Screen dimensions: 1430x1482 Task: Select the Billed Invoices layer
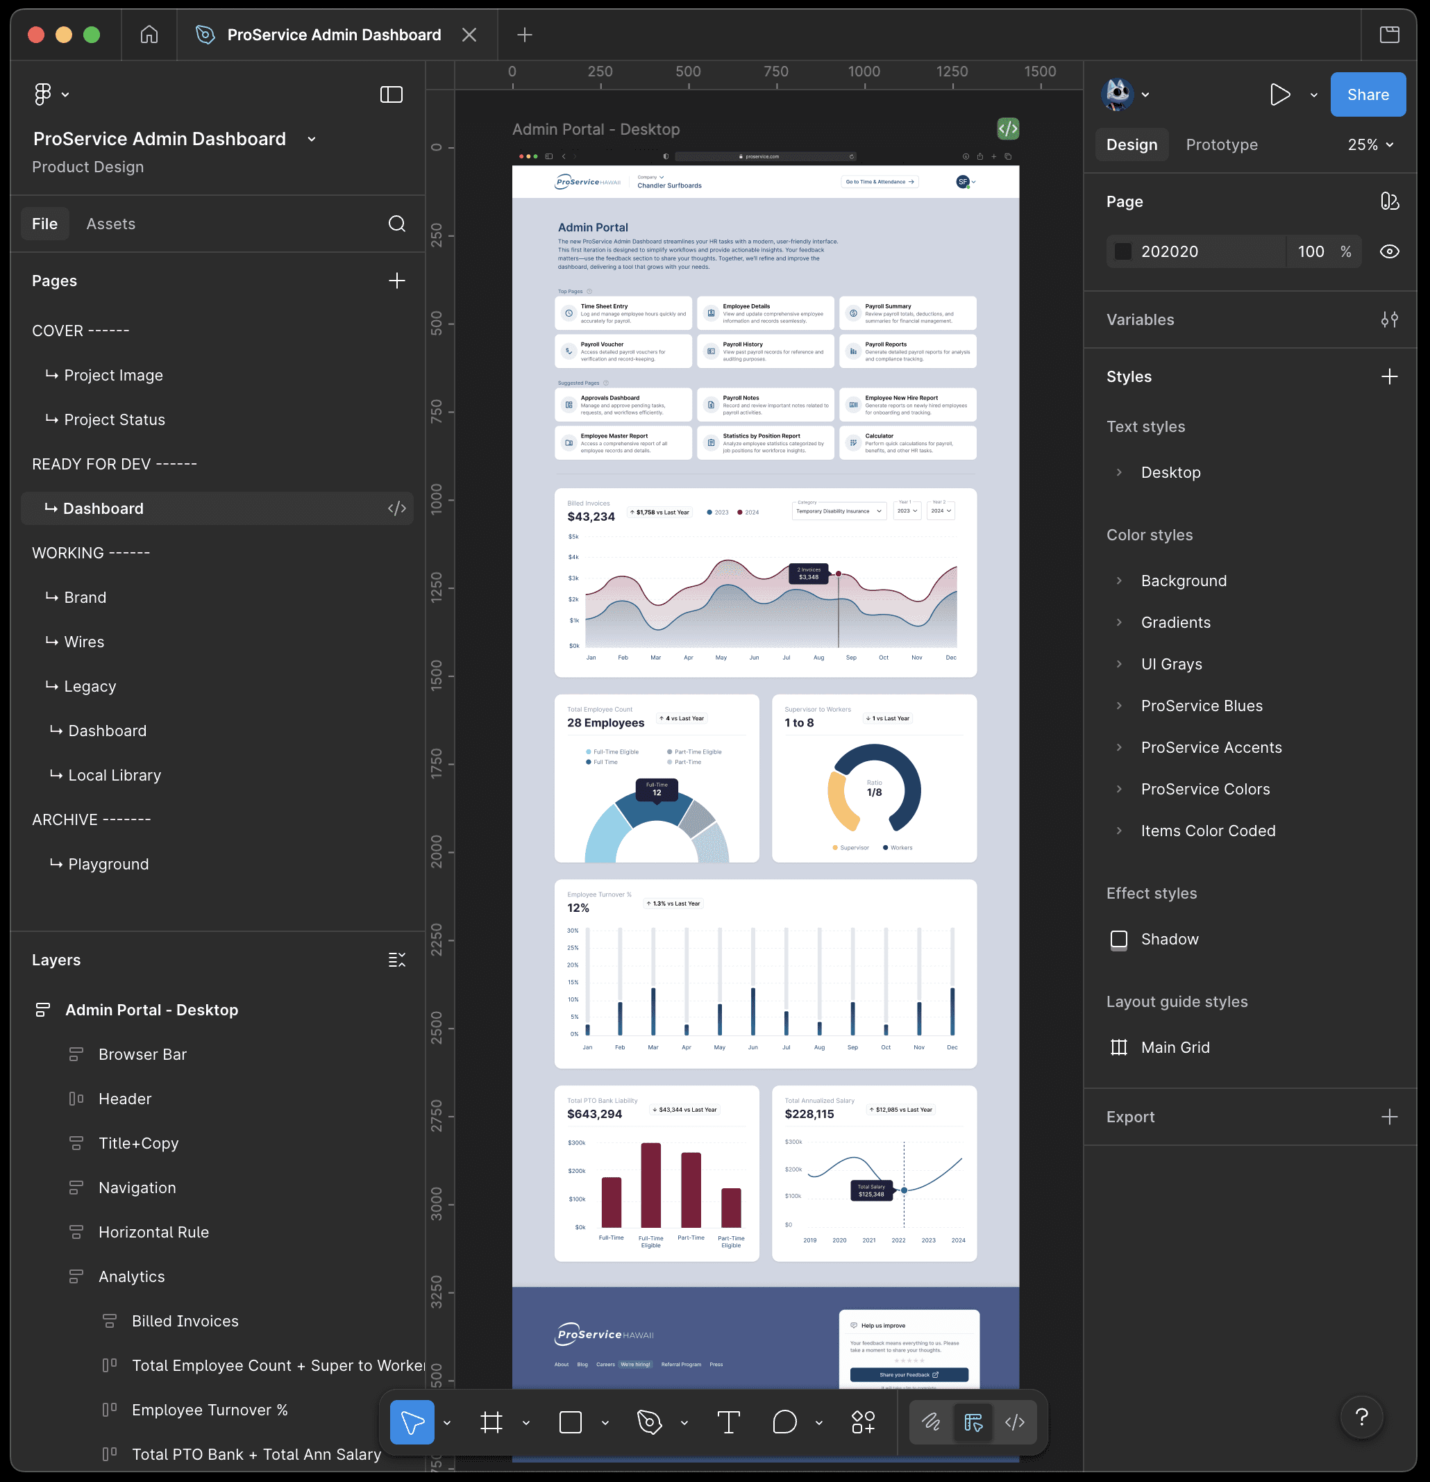point(185,1321)
